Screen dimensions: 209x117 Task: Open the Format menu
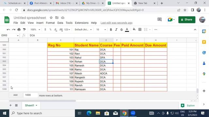point(50,23)
